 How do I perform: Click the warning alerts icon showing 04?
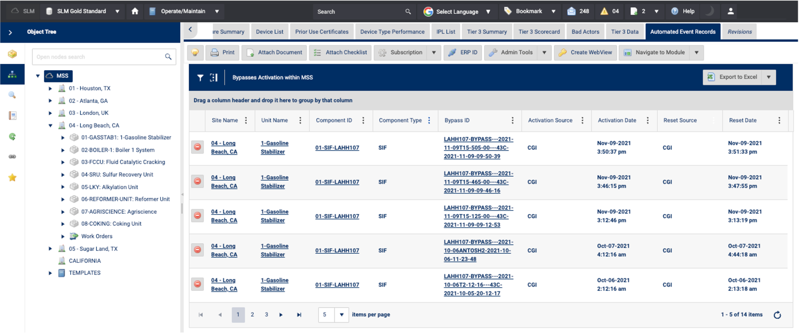click(604, 11)
